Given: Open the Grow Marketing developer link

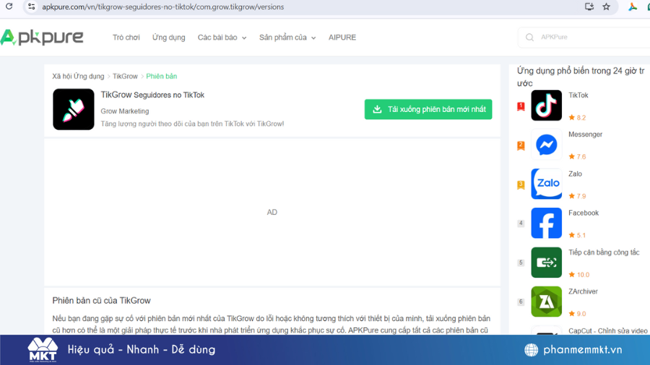Looking at the screenshot, I should pyautogui.click(x=125, y=111).
